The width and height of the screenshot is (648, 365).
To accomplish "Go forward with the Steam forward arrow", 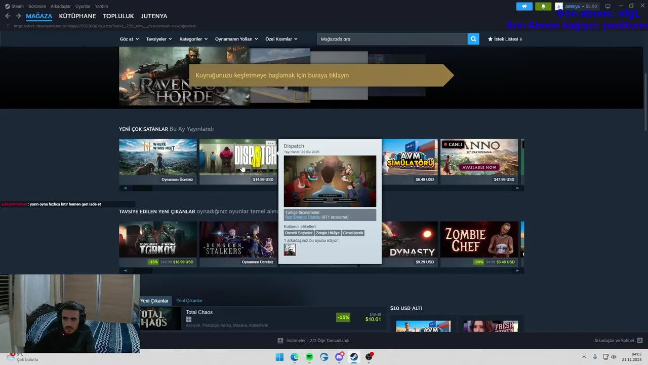I will (18, 16).
